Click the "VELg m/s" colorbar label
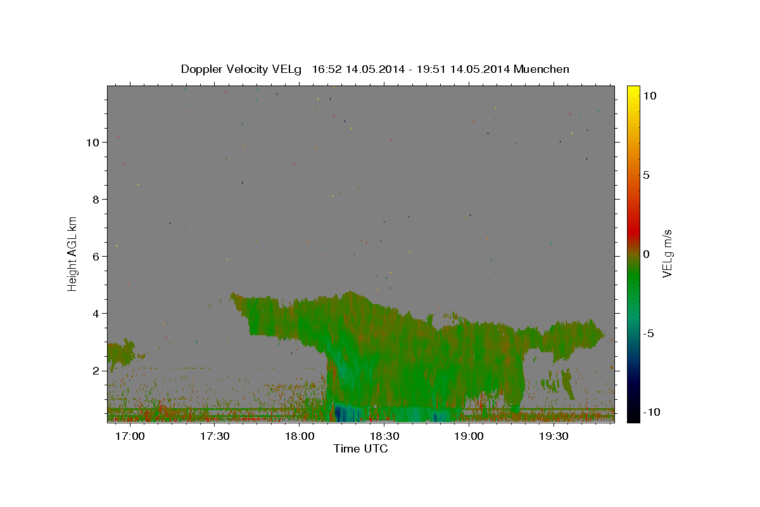760x507 pixels. coord(667,253)
